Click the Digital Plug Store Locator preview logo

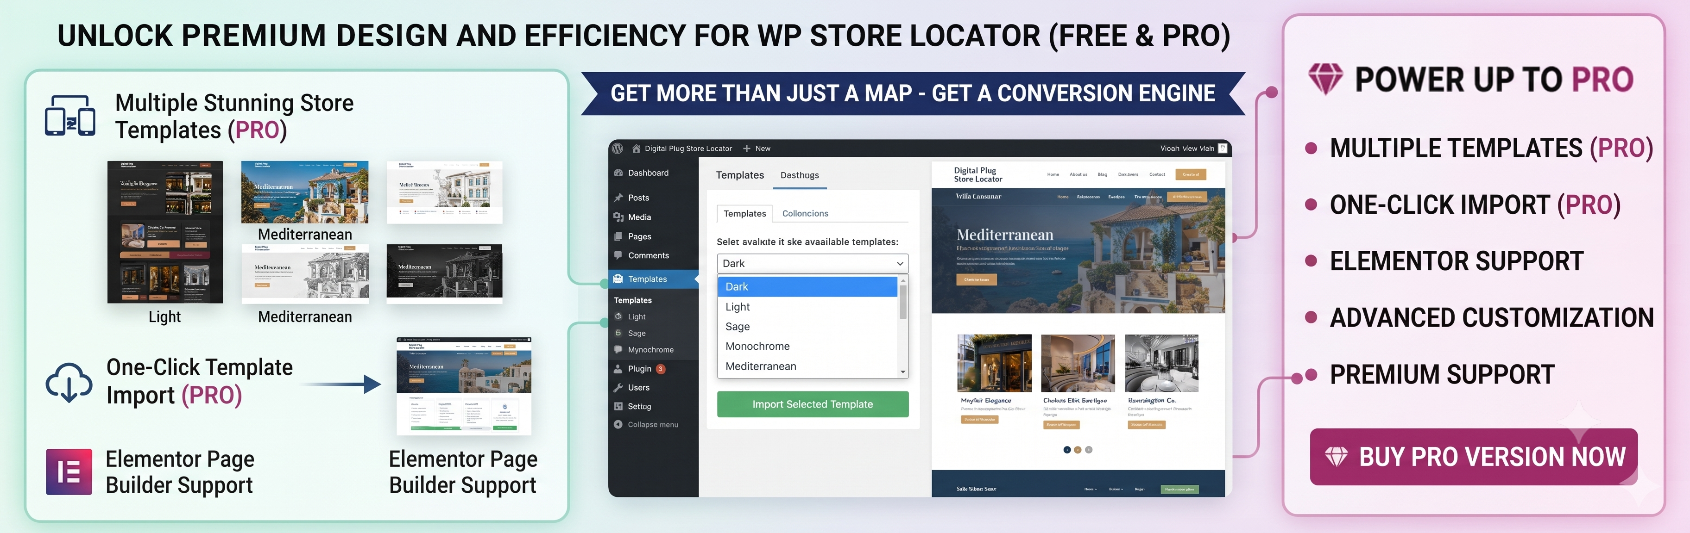click(x=977, y=174)
